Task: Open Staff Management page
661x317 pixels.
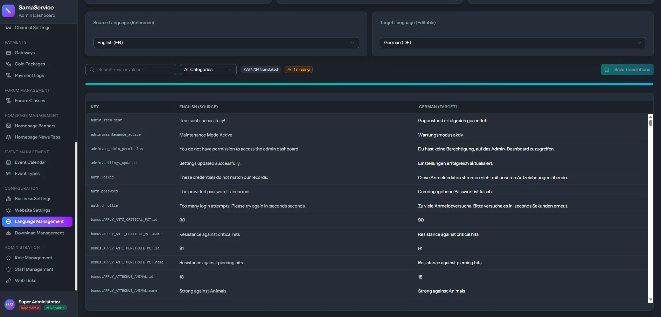Action: pos(37,269)
